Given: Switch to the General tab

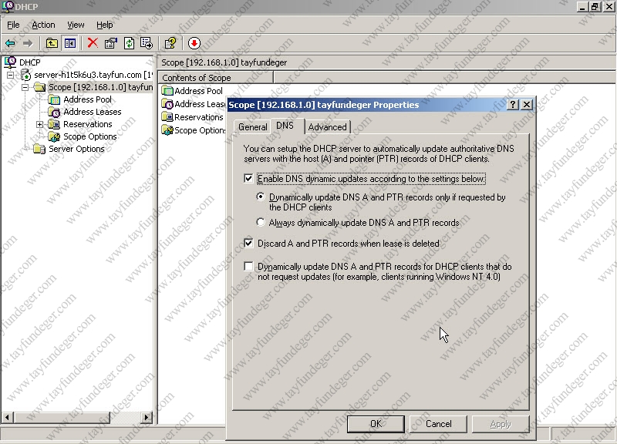Looking at the screenshot, I should coord(253,127).
